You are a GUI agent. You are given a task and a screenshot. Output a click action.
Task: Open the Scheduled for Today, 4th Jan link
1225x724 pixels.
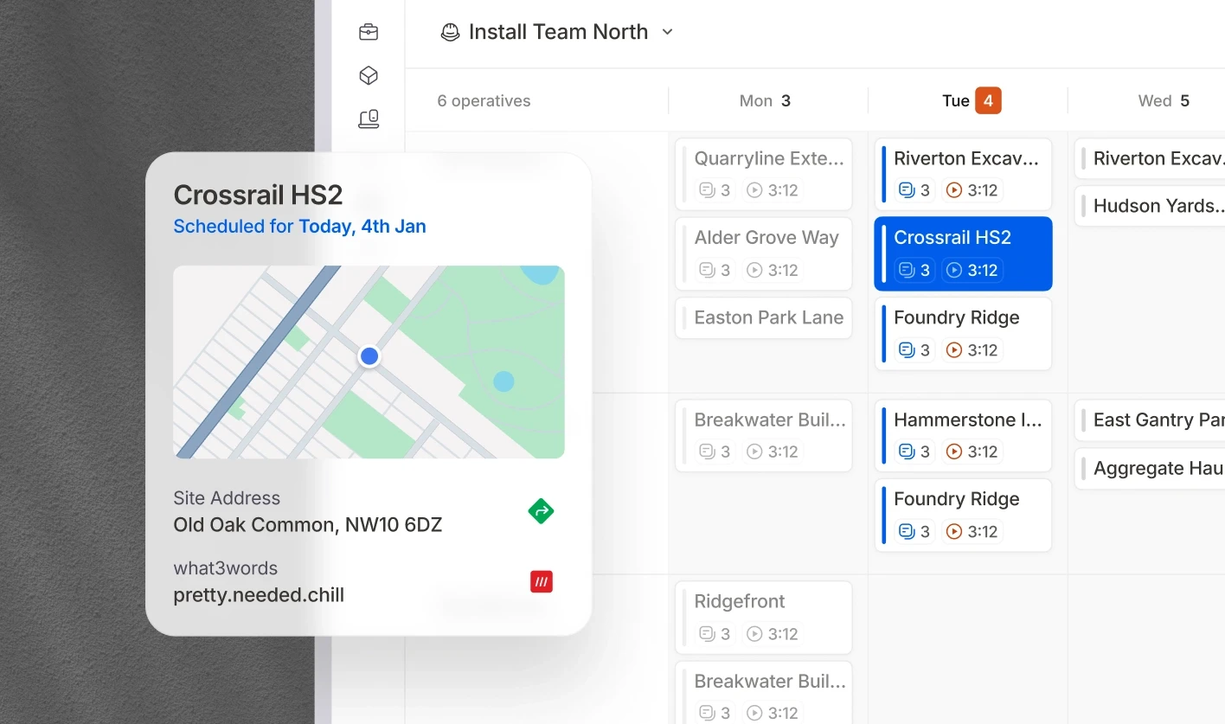[299, 226]
